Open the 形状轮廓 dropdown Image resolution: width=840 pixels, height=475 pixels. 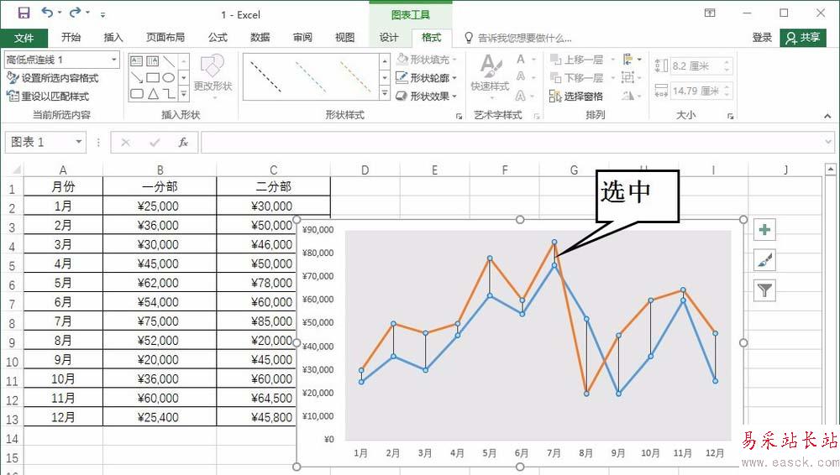click(427, 78)
